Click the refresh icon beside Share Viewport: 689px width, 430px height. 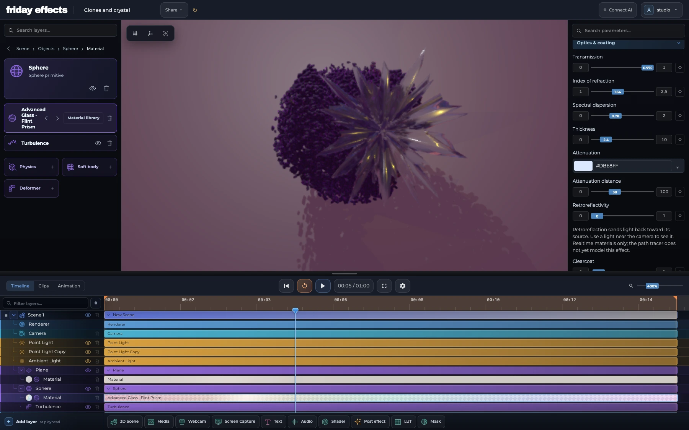195,10
